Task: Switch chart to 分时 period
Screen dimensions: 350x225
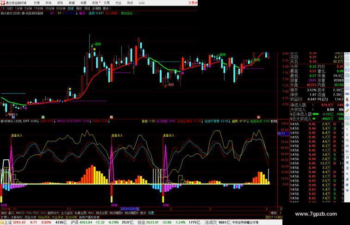Action: 10,8
